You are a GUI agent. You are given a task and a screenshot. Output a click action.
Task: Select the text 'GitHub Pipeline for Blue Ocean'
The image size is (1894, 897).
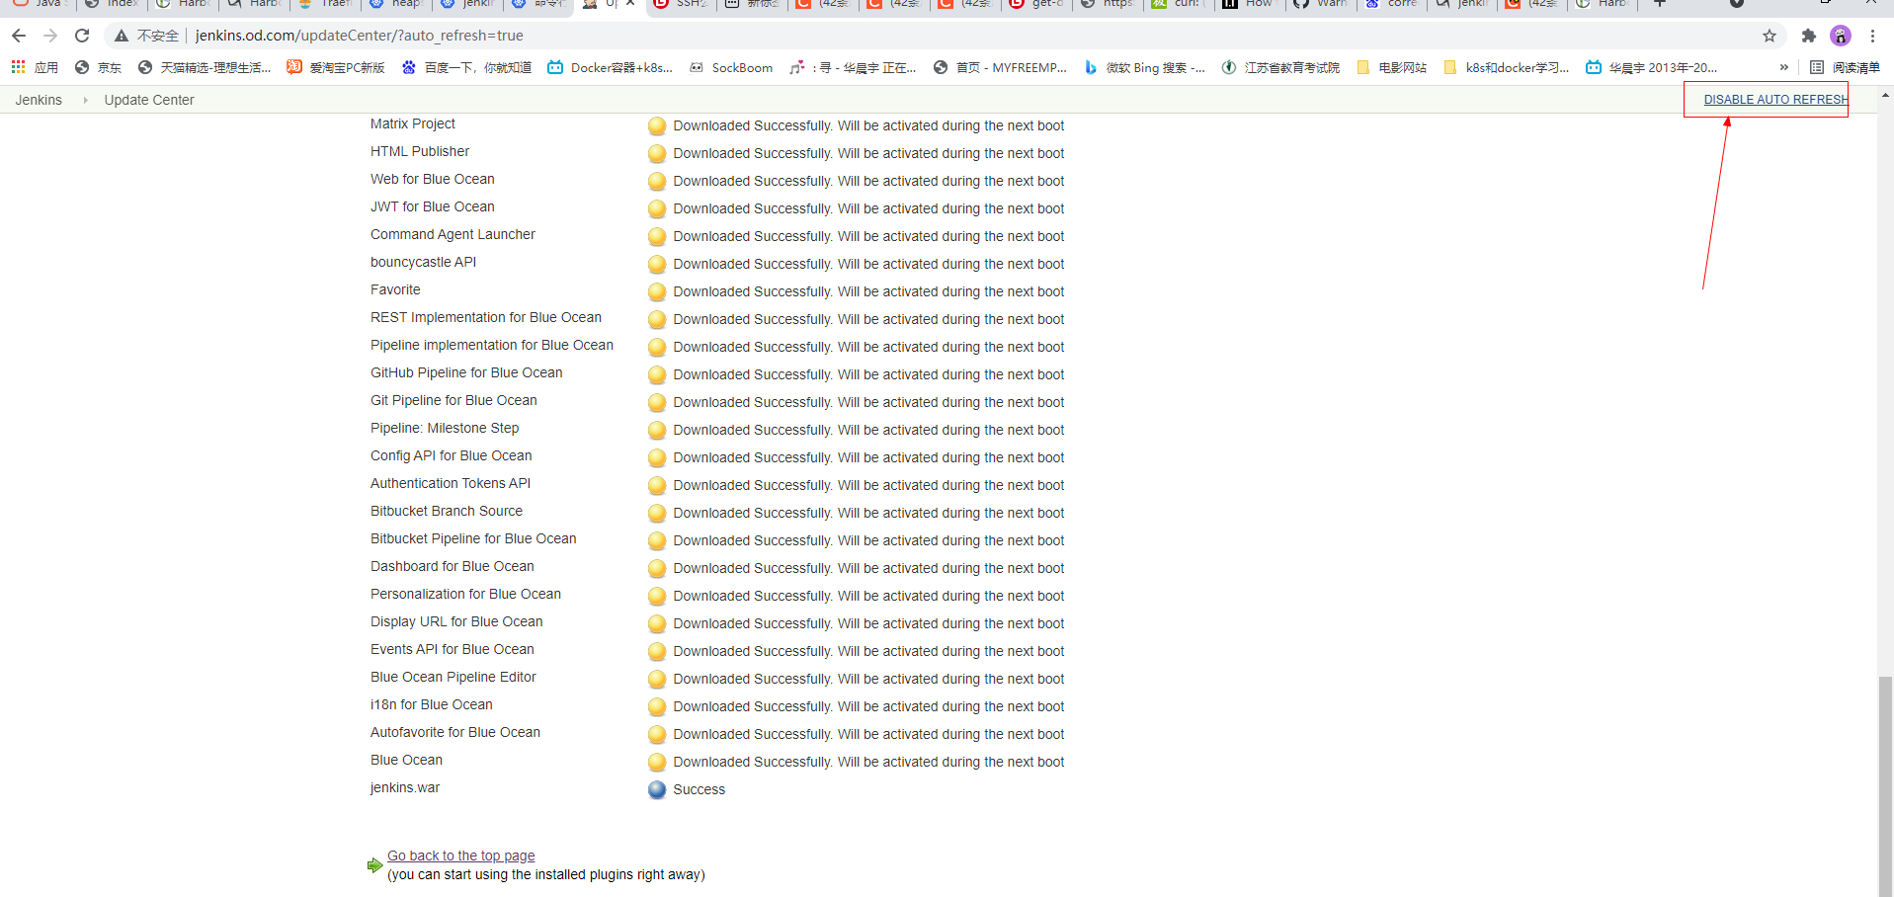tap(466, 372)
